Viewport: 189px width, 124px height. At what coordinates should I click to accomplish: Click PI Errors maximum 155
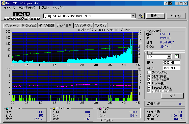click(41, 116)
